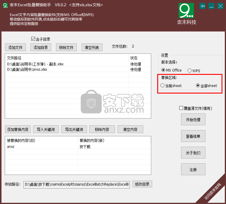
Task: Click the 移除文件 button
Action: point(66,47)
